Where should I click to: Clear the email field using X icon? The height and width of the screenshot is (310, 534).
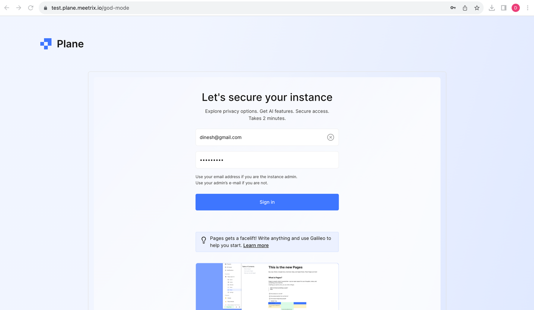[x=330, y=137]
